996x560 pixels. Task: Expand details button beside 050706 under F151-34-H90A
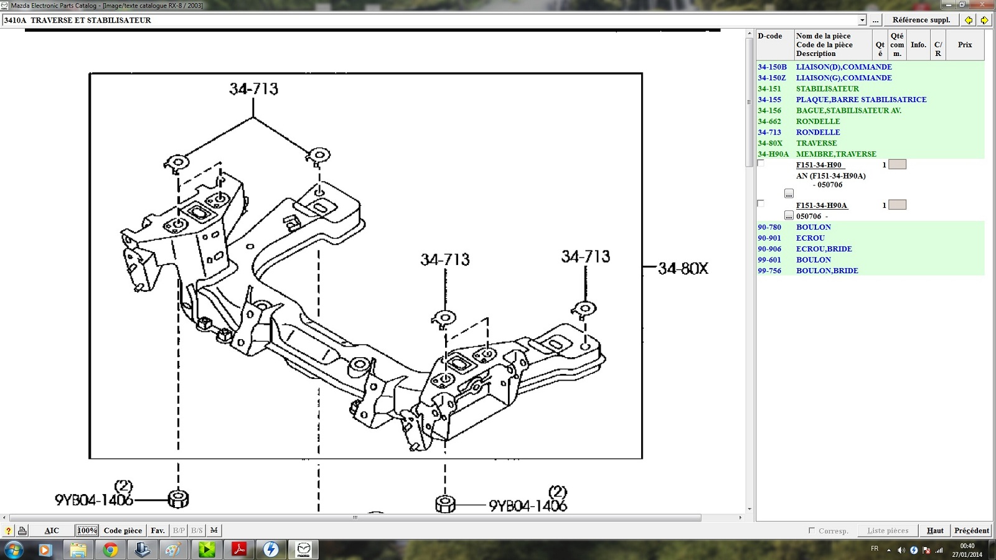789,215
